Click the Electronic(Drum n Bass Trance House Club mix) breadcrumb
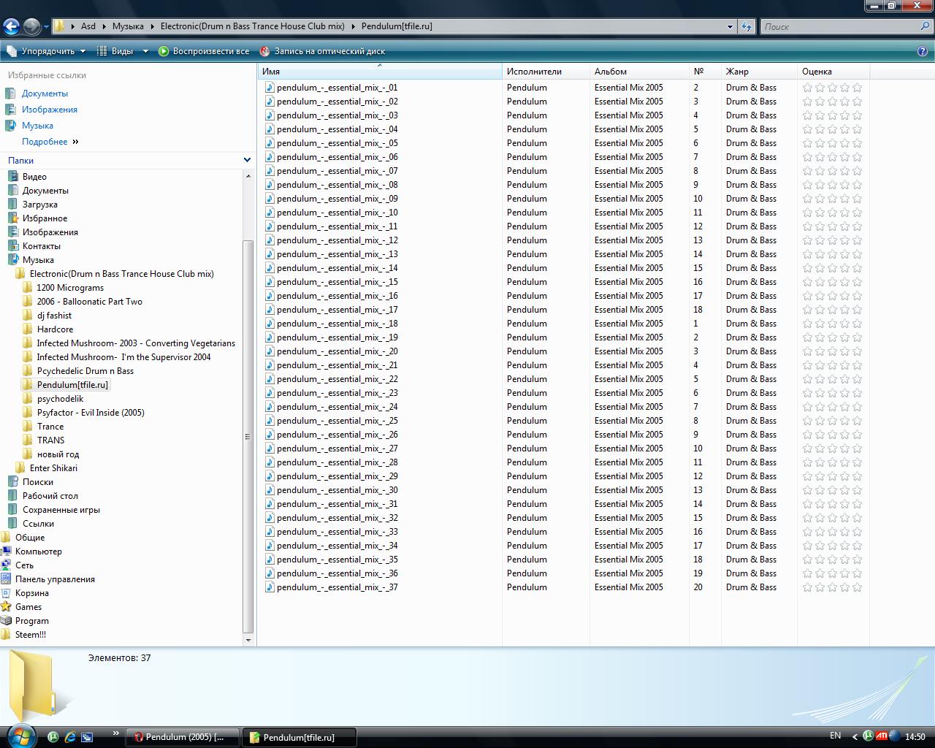 pos(252,26)
